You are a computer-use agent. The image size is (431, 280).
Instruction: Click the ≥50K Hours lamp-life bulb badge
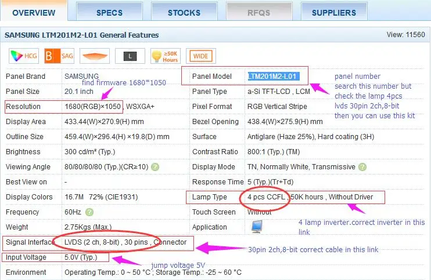(166, 56)
